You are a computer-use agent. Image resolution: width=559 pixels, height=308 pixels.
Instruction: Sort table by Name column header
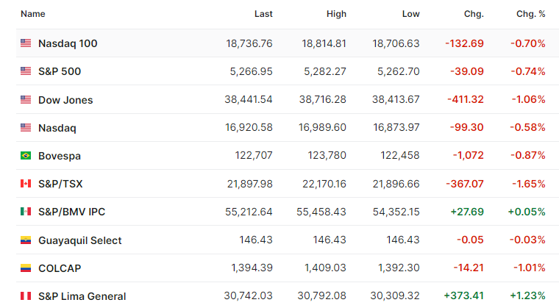click(33, 14)
